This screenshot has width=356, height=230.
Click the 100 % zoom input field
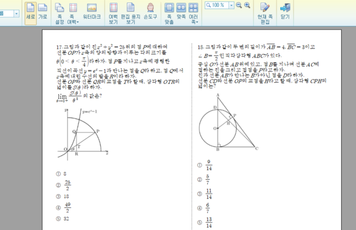point(217,5)
